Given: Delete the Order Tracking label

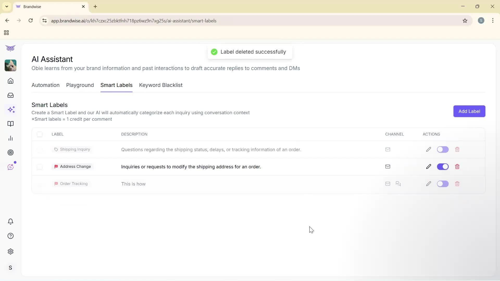Looking at the screenshot, I should point(457,184).
